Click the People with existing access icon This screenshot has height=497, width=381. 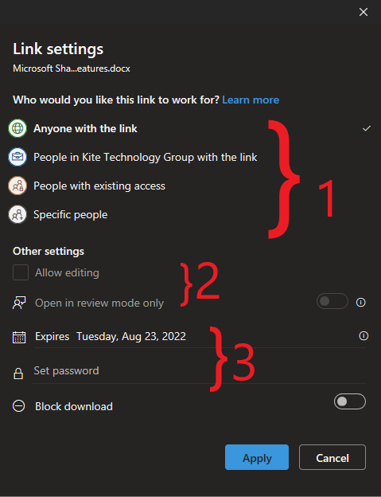(17, 186)
